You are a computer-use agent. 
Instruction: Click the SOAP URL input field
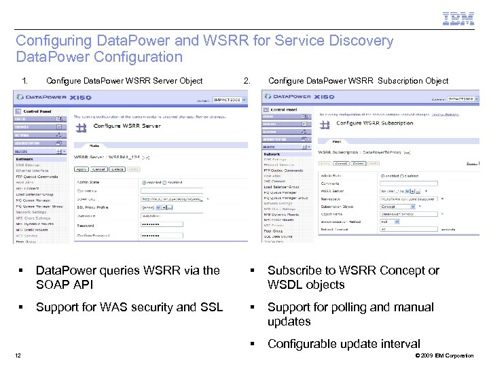[x=172, y=198]
